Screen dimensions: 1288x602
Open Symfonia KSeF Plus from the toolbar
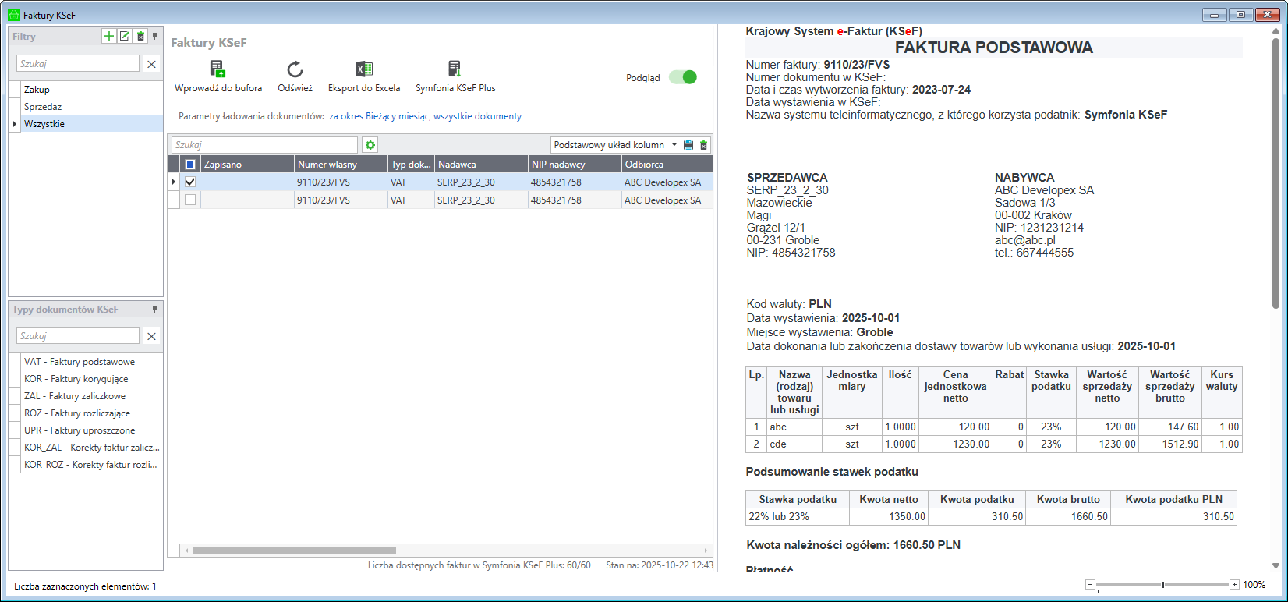(x=455, y=69)
